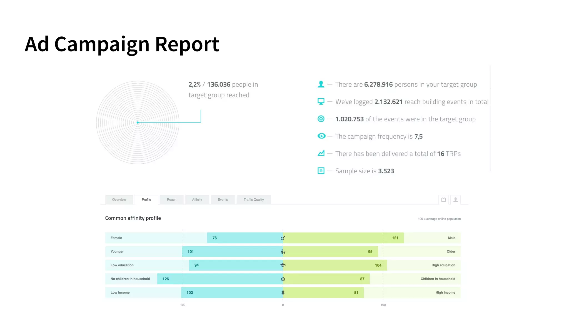Click the gender symbol in chart
Viewport: 569px width, 320px height.
pos(283,238)
